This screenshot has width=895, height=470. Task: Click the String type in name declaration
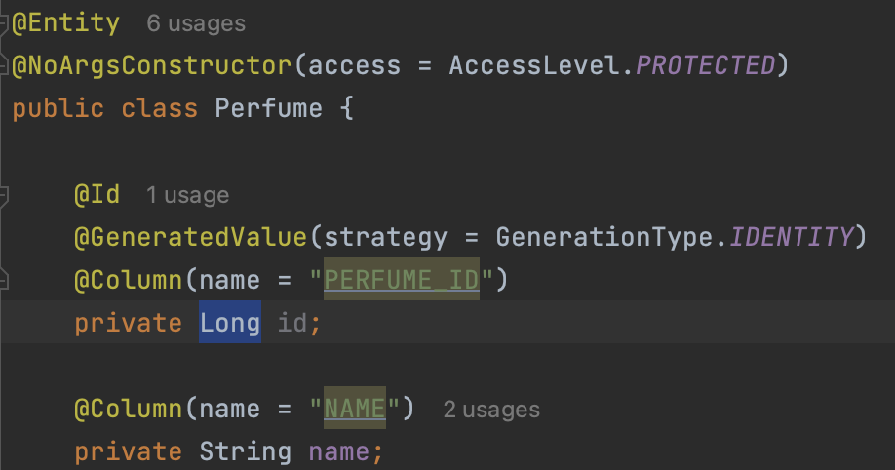pyautogui.click(x=246, y=451)
